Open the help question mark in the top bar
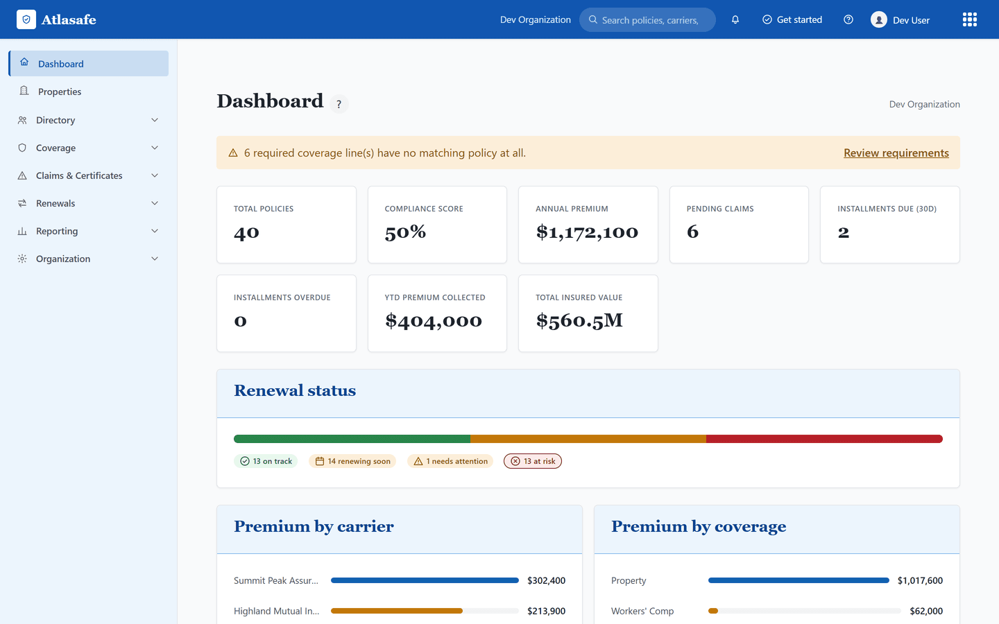 click(x=848, y=19)
